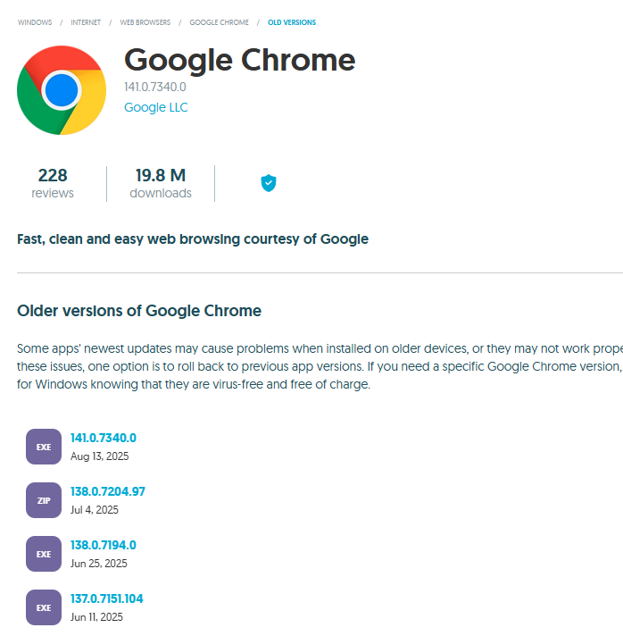Viewport: 623px width, 636px height.
Task: Click the version number under the title
Action: click(x=155, y=87)
